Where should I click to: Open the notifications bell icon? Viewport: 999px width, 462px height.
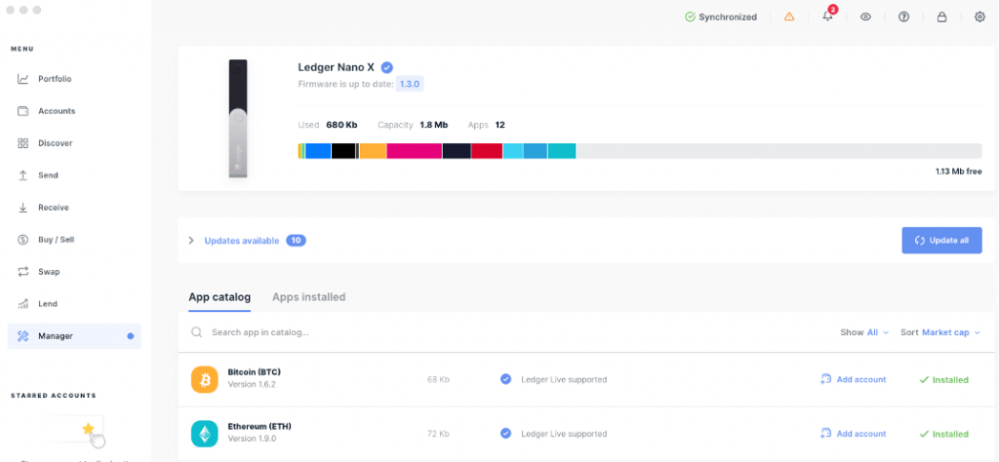828,17
